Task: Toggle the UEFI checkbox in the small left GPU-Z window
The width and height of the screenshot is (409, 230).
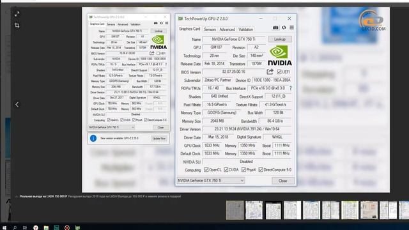Action: point(158,53)
